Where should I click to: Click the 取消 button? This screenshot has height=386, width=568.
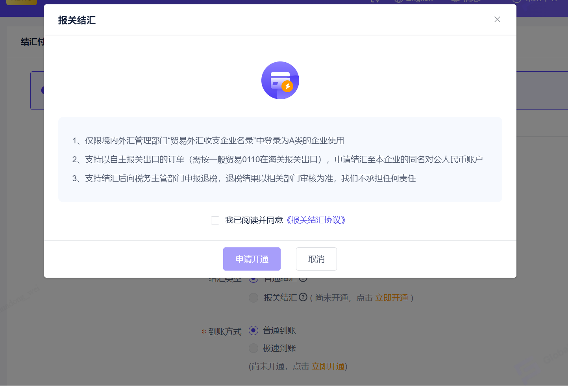pyautogui.click(x=316, y=259)
